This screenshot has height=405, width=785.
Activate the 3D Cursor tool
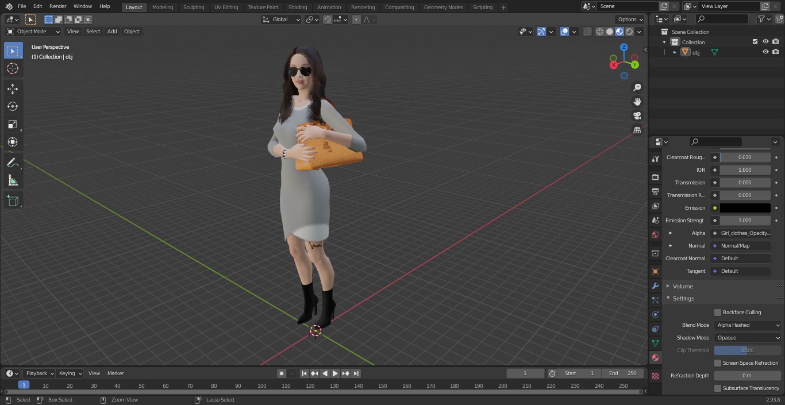point(13,68)
